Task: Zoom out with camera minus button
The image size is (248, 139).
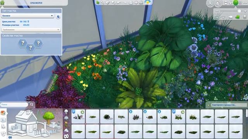Action: (x=217, y=11)
